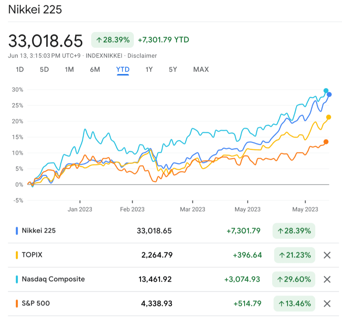Screen dimensions: 342x321
Task: Open the S&P 500 row
Action: 173,304
